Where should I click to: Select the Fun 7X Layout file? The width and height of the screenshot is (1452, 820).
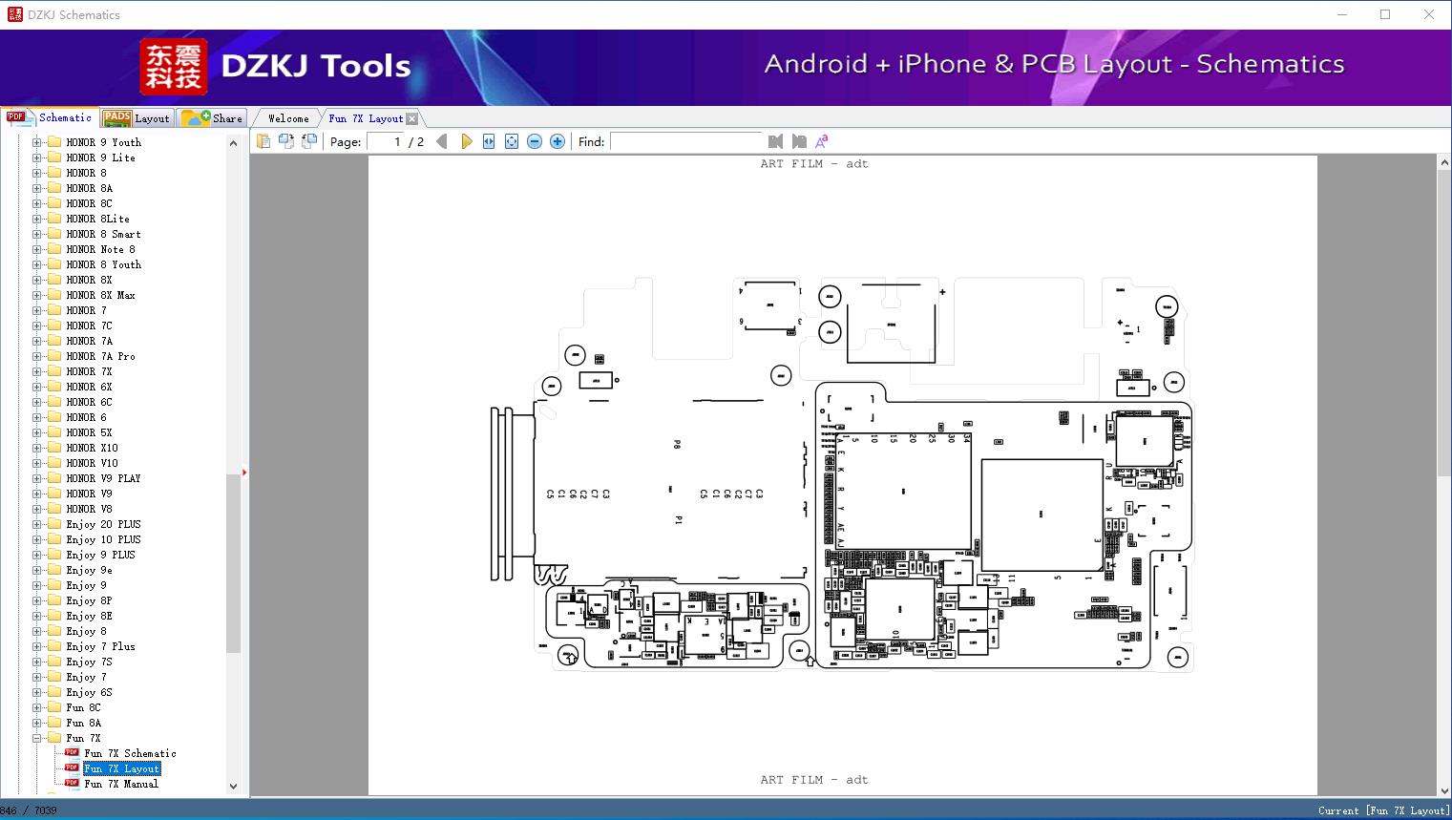pyautogui.click(x=122, y=768)
